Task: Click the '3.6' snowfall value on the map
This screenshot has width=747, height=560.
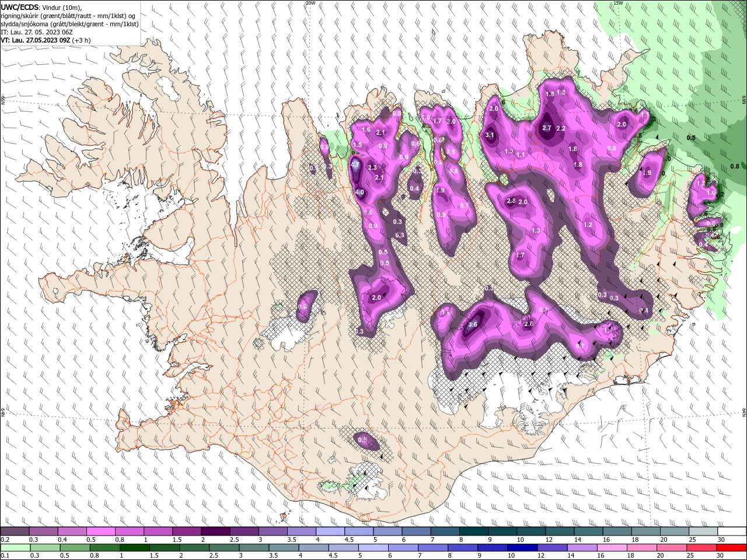Action: tap(473, 324)
